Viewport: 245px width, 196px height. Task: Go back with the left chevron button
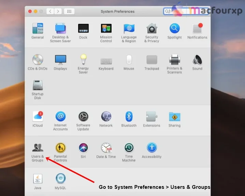(50, 11)
